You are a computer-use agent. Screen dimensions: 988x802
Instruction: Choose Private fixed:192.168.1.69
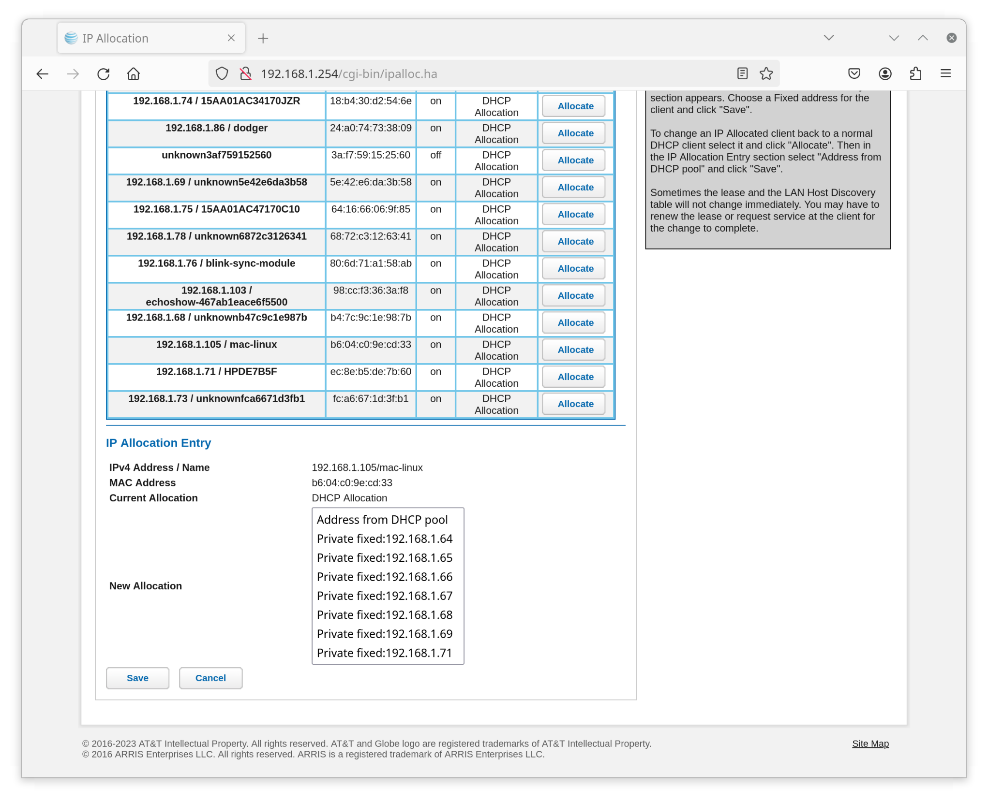pos(388,634)
